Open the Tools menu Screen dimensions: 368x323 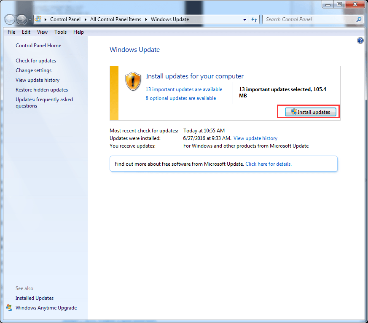click(61, 32)
